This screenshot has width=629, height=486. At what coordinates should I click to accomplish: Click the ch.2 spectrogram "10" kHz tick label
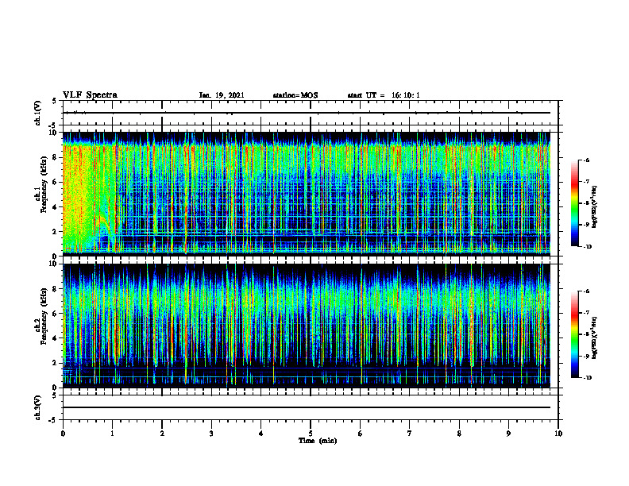click(x=54, y=264)
